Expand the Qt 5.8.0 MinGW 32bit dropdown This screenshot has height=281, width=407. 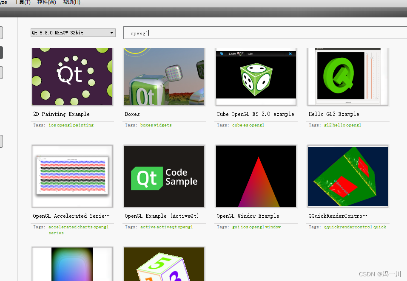coord(73,33)
